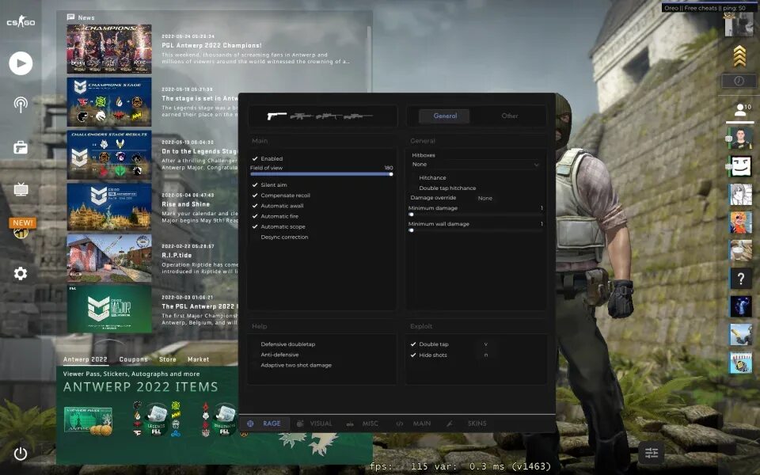Open the smiley face friend avatar

[x=740, y=166]
